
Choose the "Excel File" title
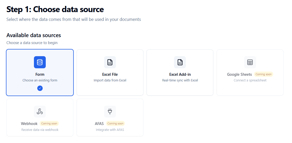coord(110,74)
